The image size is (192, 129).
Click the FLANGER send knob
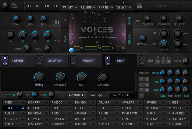(x=164, y=19)
